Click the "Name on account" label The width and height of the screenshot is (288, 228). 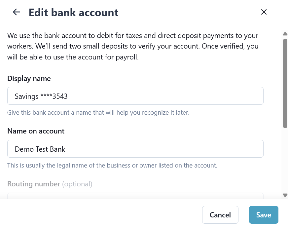pos(36,131)
